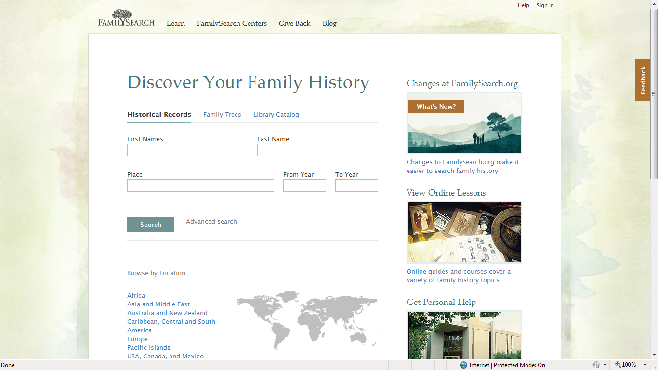Click the library building Personal Help thumbnail

(x=464, y=335)
